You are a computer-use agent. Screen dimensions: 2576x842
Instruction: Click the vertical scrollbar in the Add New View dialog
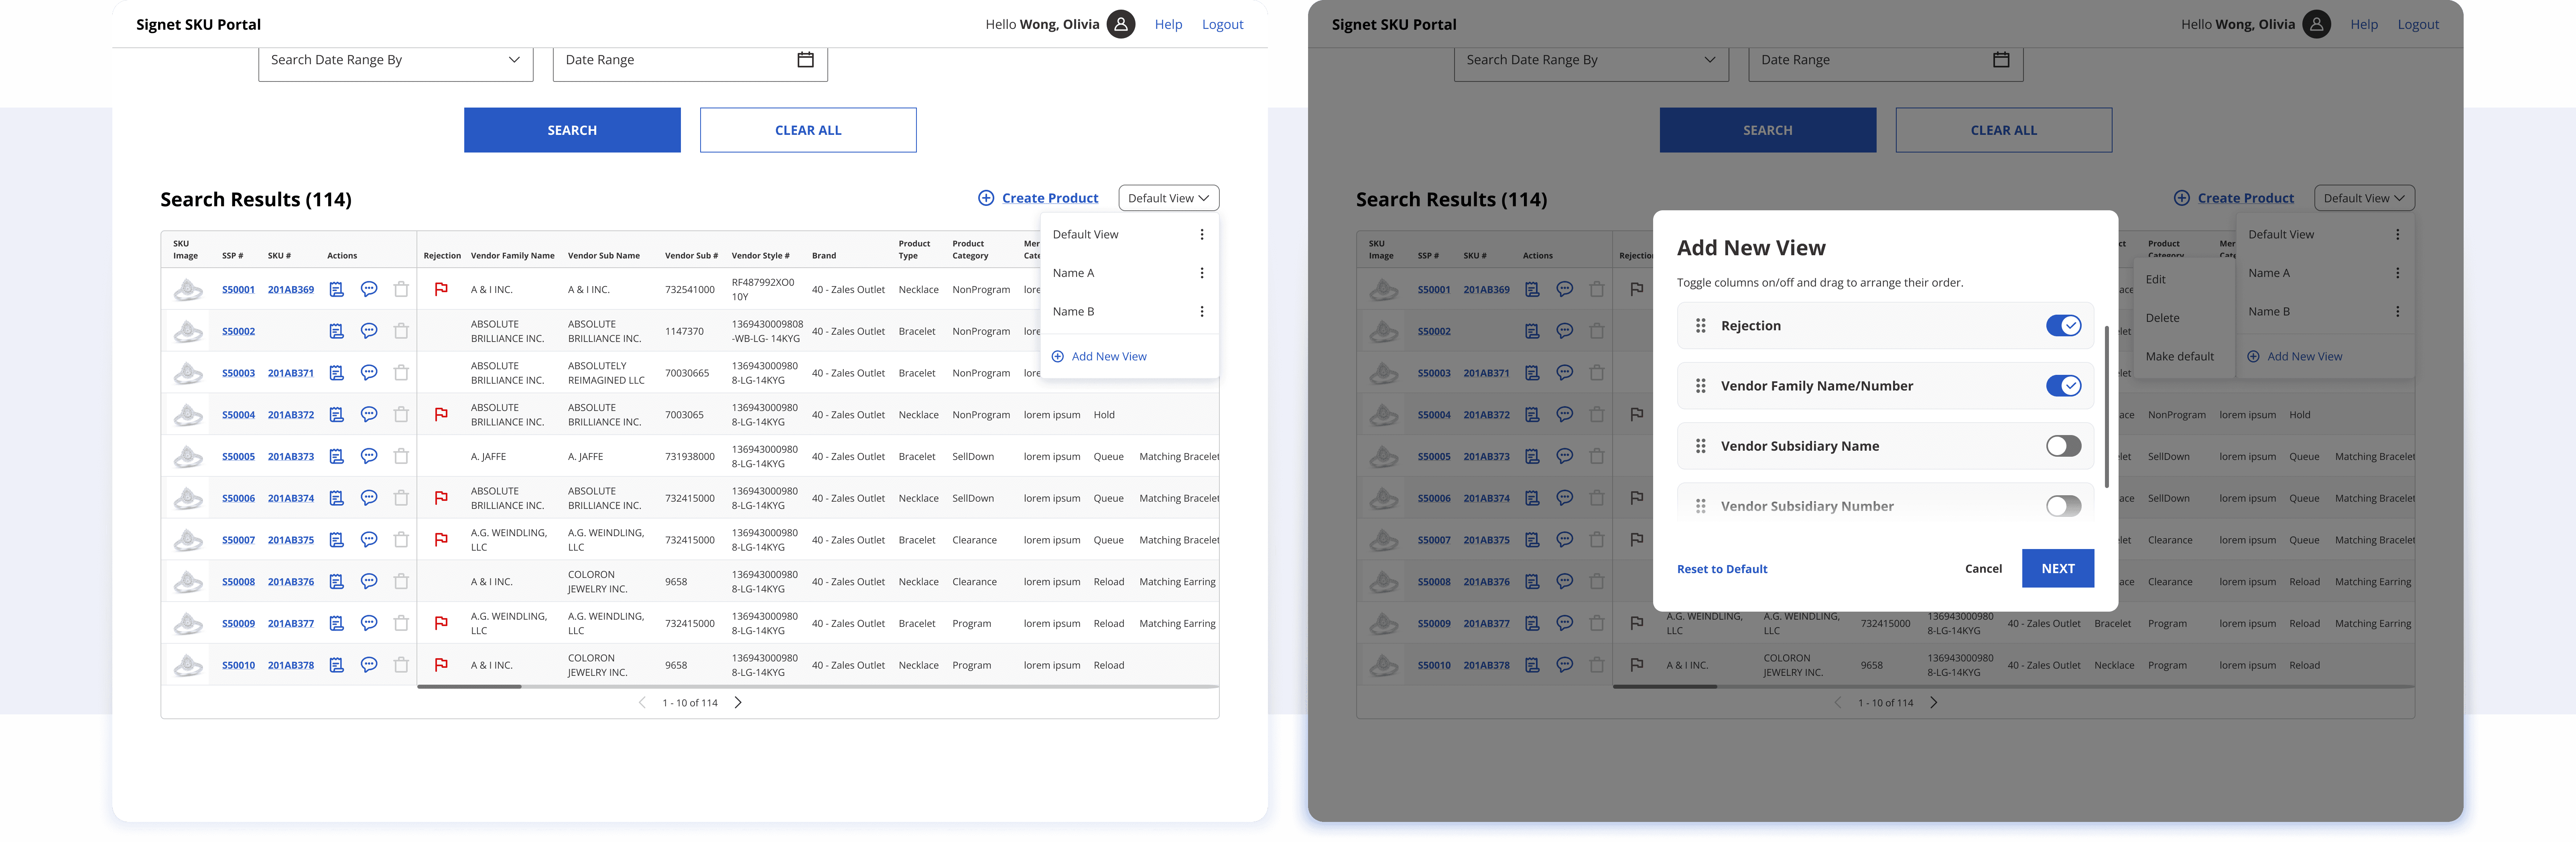2106,406
